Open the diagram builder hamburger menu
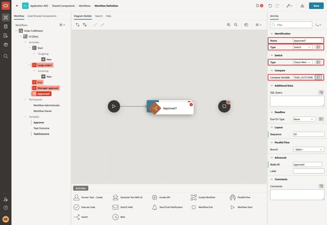 pos(258,25)
